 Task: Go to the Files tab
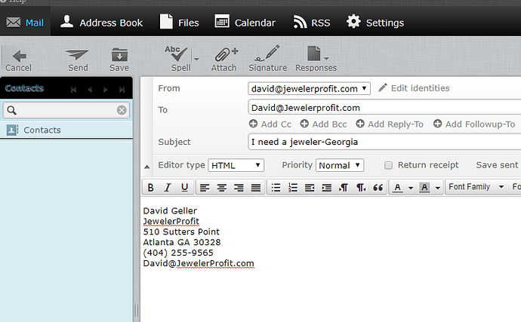coord(180,23)
